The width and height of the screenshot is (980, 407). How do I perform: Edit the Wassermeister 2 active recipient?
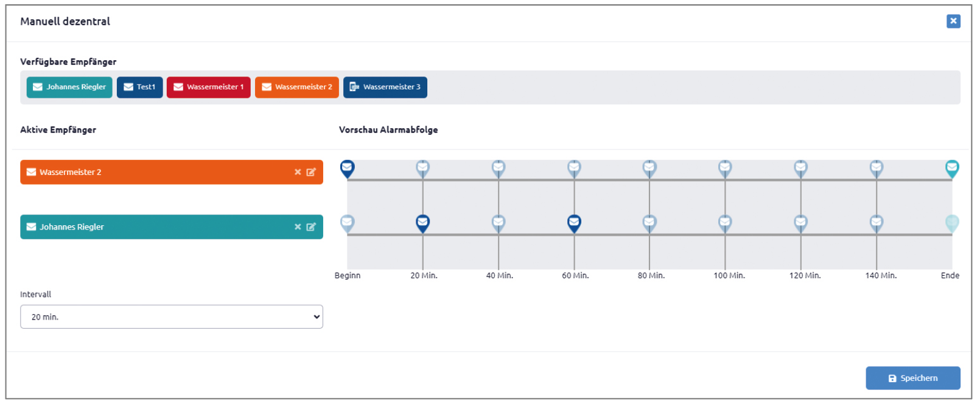(x=311, y=172)
